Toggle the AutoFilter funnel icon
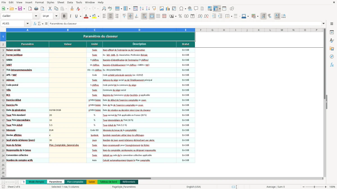The image size is (337, 189). (154, 9)
